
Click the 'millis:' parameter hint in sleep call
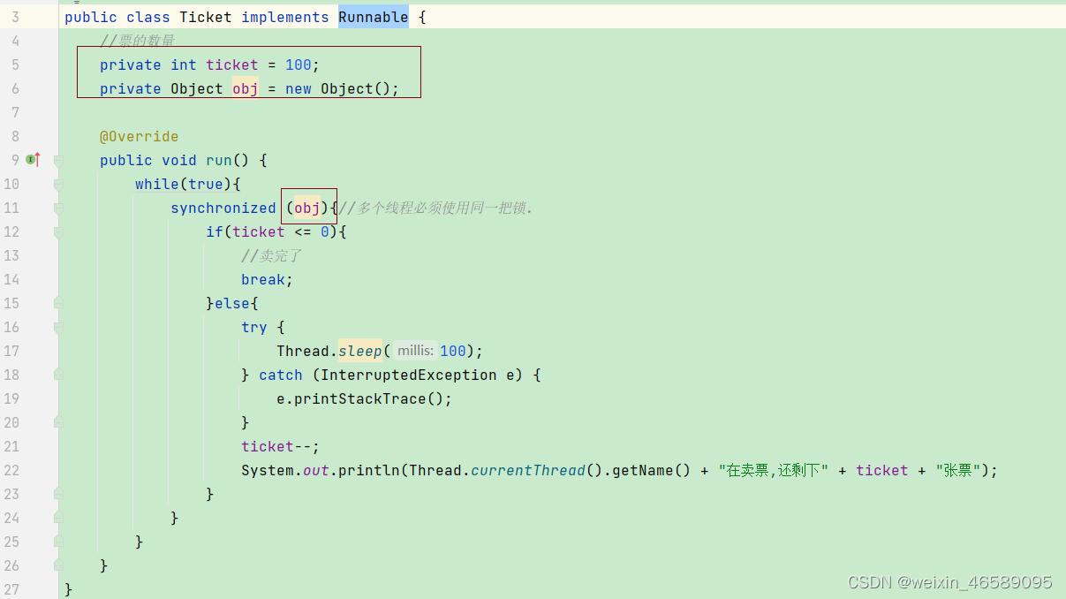click(x=415, y=351)
